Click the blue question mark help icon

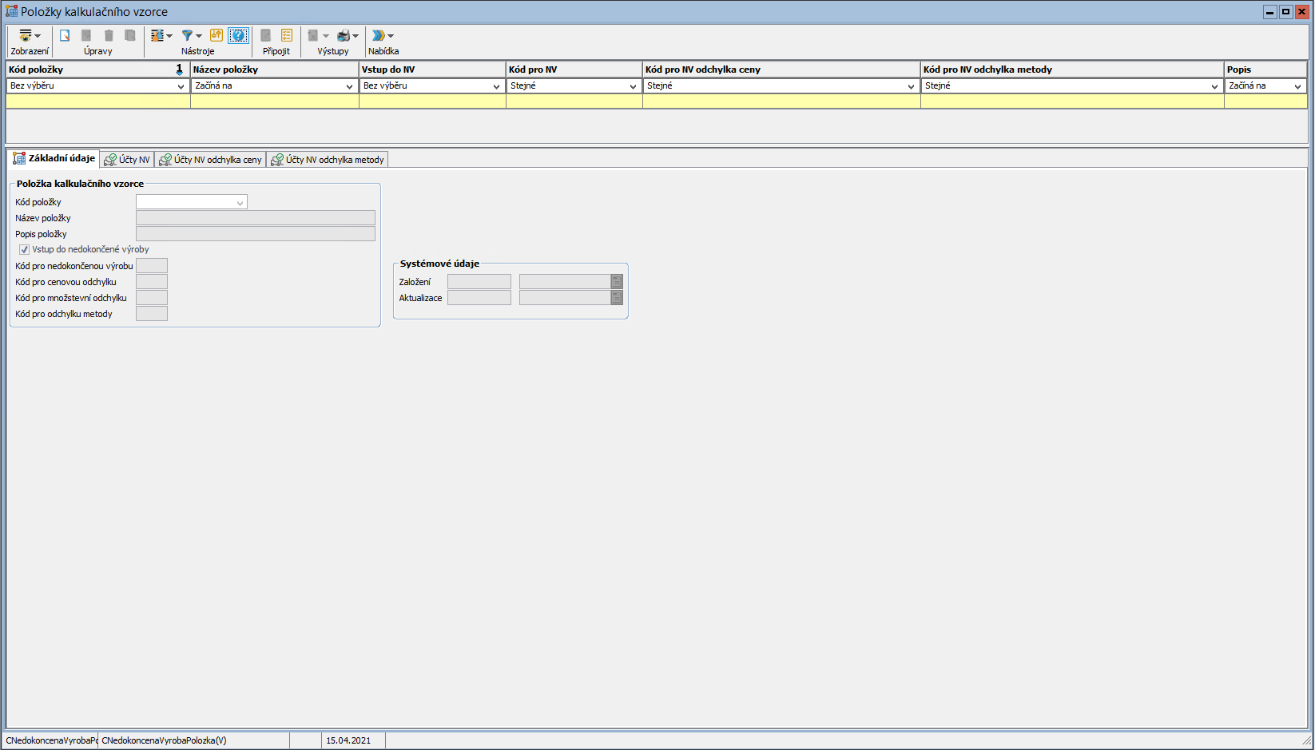coord(238,35)
